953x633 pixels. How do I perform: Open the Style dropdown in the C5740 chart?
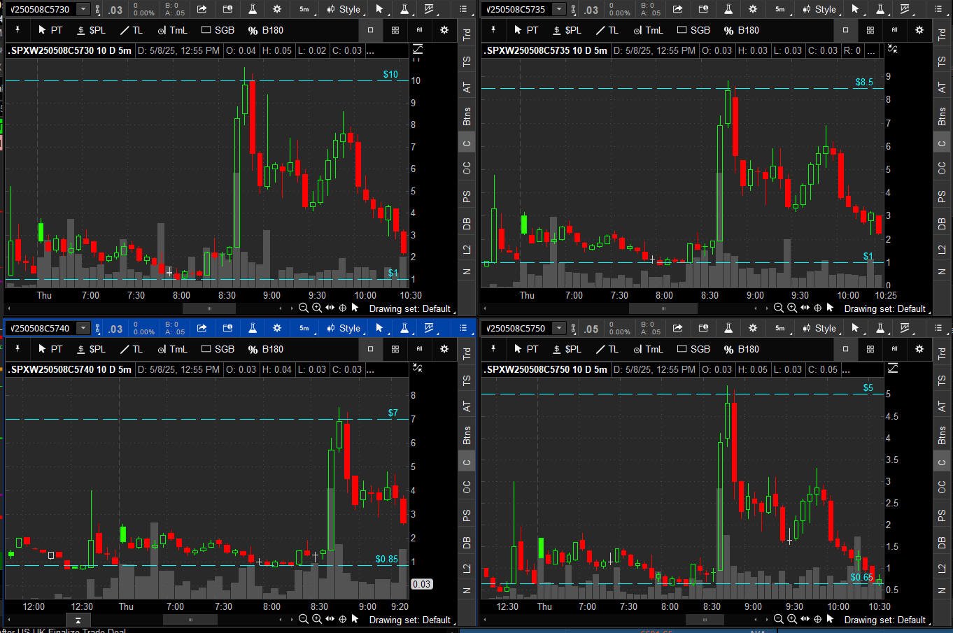point(344,328)
